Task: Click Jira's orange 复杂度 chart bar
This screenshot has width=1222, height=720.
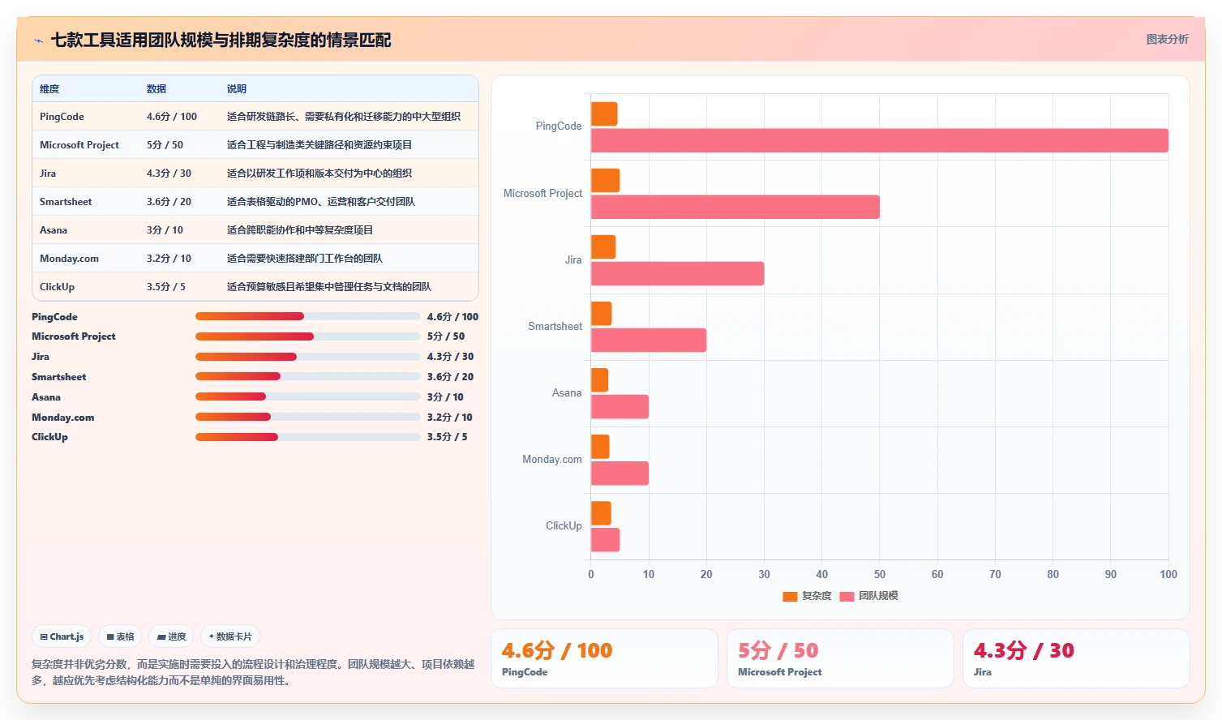Action: click(603, 247)
